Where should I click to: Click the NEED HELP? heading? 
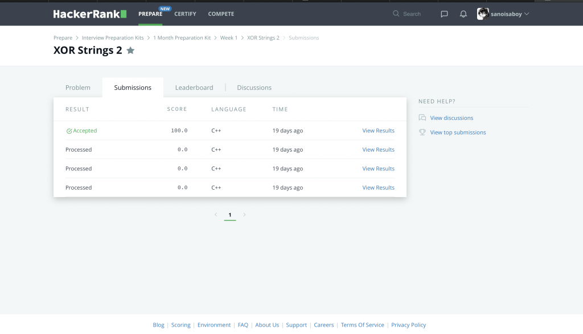[x=437, y=101]
